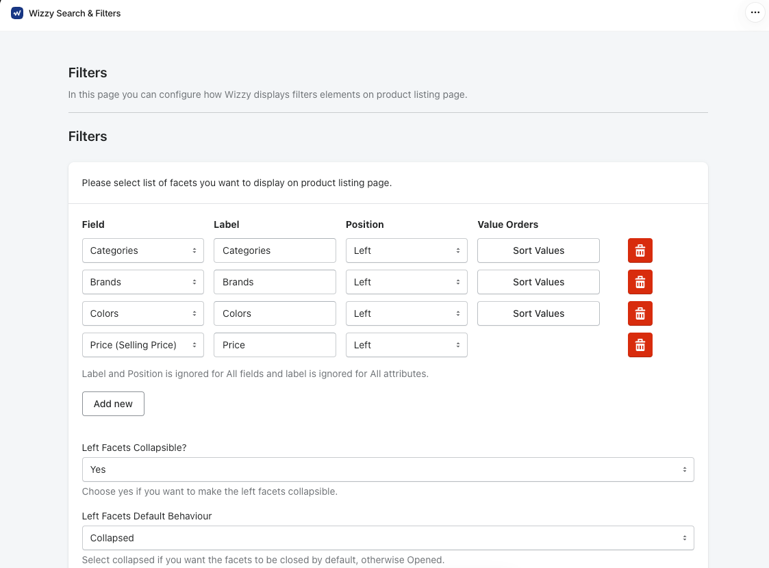Delete the Colors filter row
The width and height of the screenshot is (769, 568).
[640, 313]
